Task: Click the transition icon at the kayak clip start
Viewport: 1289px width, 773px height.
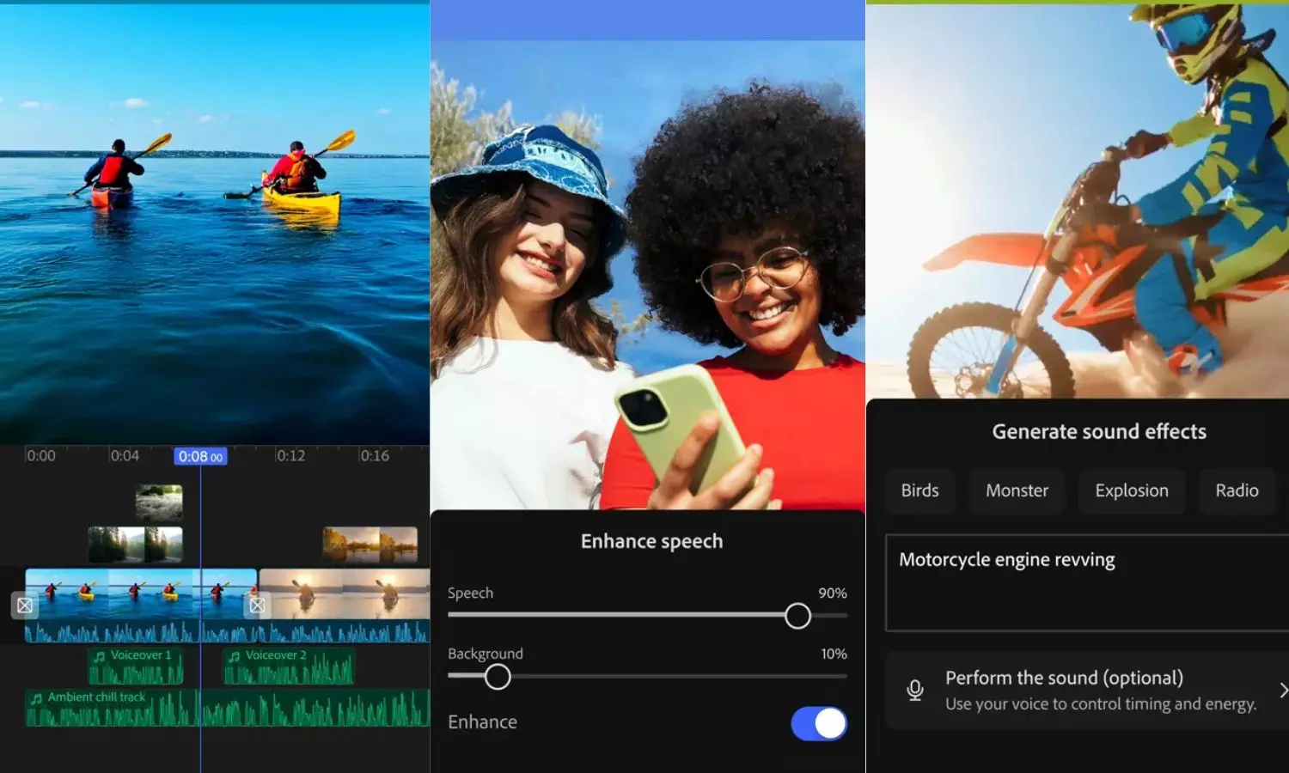Action: (x=25, y=606)
